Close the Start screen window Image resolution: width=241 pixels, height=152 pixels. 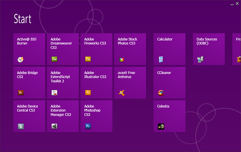pos(237,3)
